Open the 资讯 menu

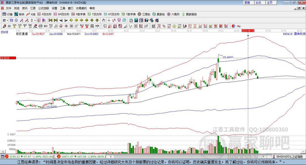pyautogui.click(x=25, y=8)
